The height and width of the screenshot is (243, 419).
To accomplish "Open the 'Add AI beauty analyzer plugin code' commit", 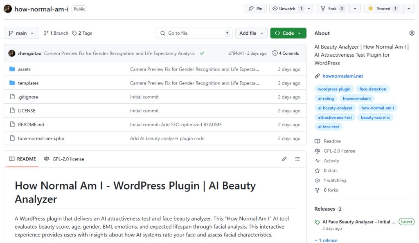I will click(167, 138).
